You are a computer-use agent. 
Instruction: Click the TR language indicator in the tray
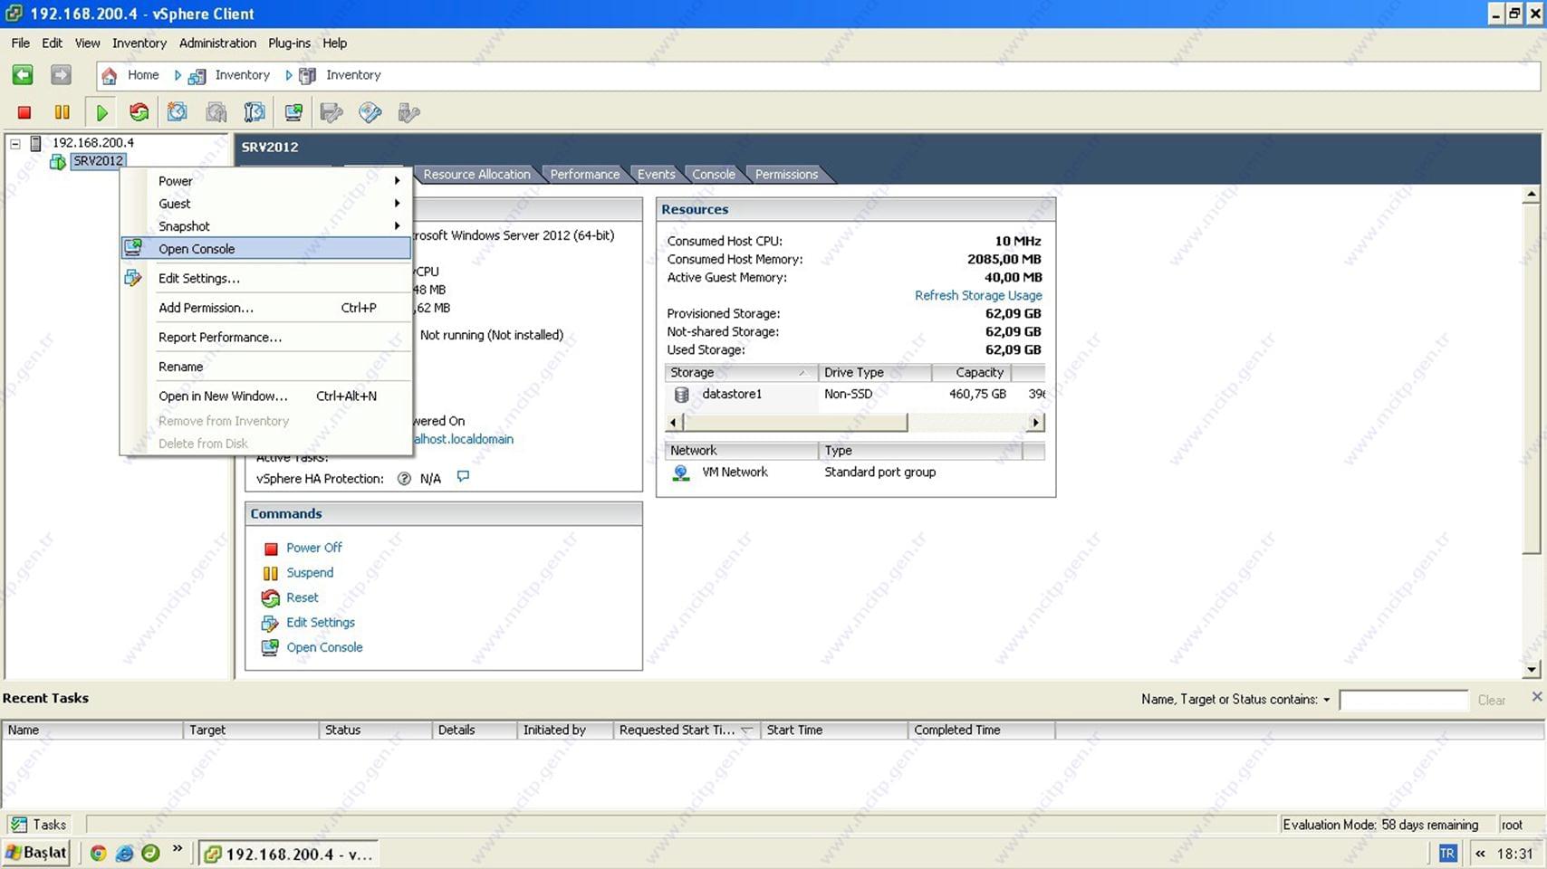[x=1447, y=853]
